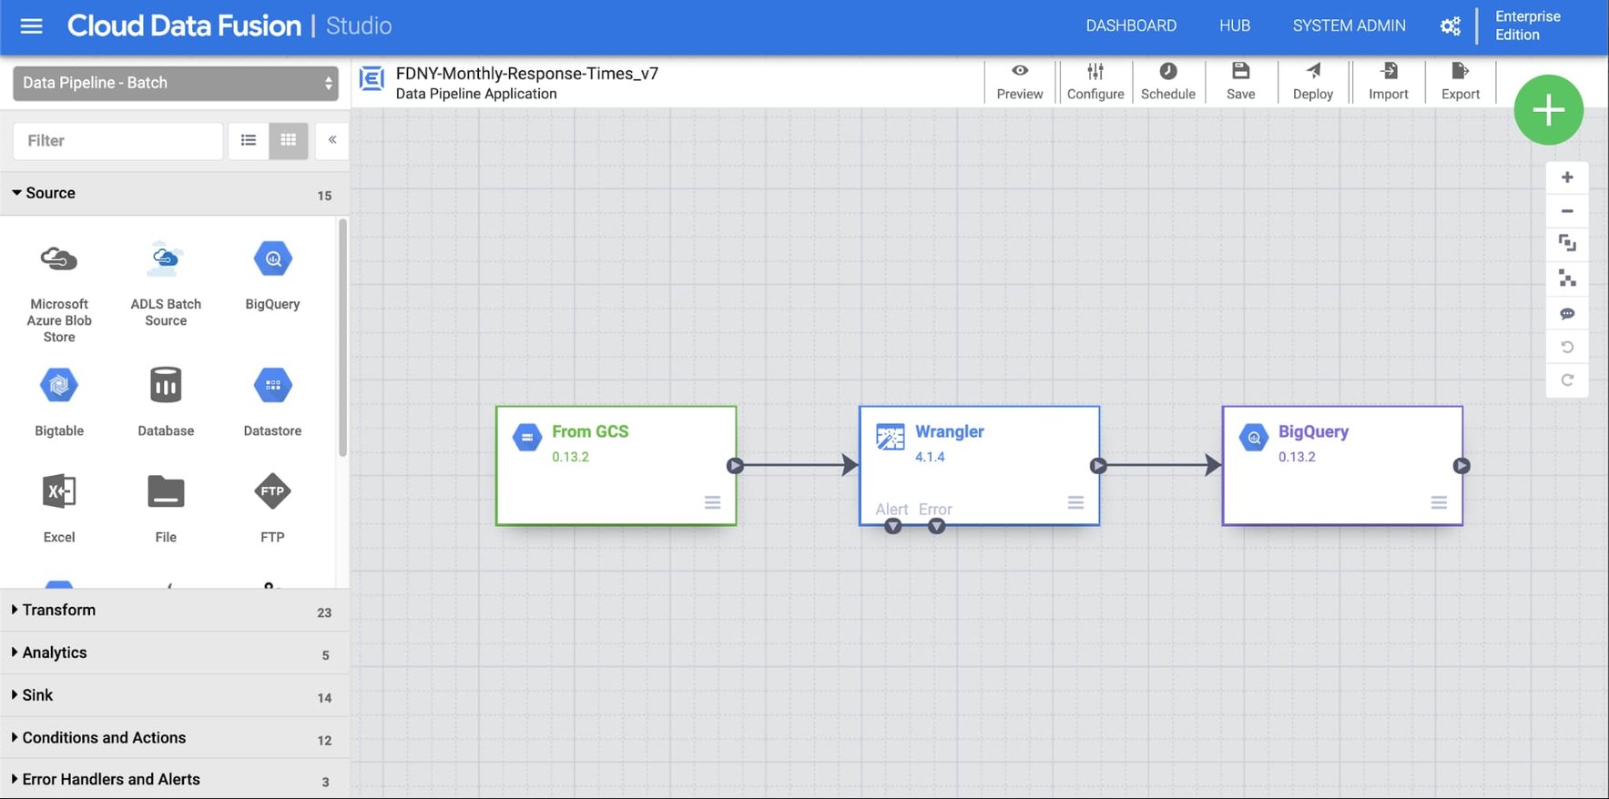The height and width of the screenshot is (799, 1609).
Task: Collapse the Source section
Action: (x=175, y=193)
